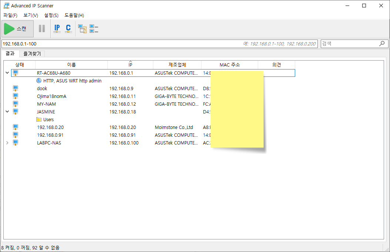Sort by the 의견 column header
Screen dimensions: 390x252
click(276, 65)
